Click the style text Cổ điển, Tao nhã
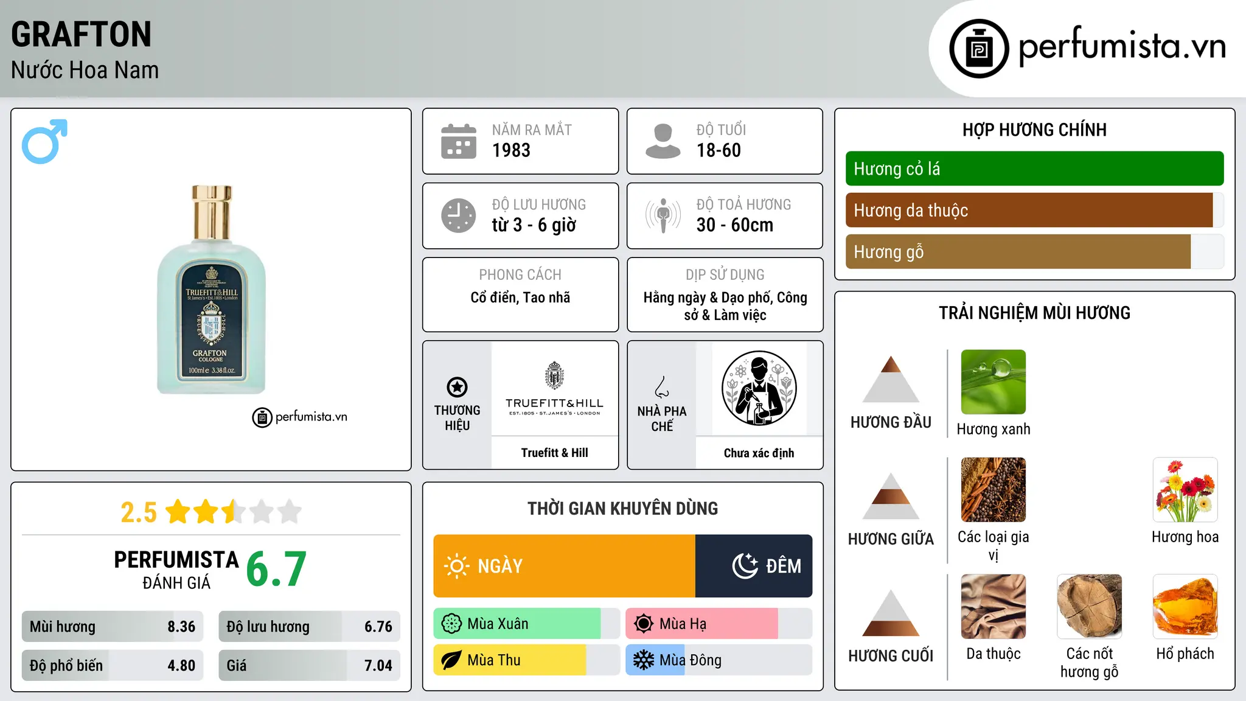The image size is (1246, 701). (520, 298)
